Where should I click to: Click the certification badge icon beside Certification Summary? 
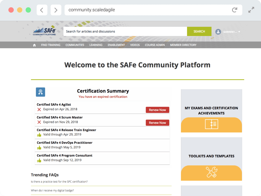point(40,92)
